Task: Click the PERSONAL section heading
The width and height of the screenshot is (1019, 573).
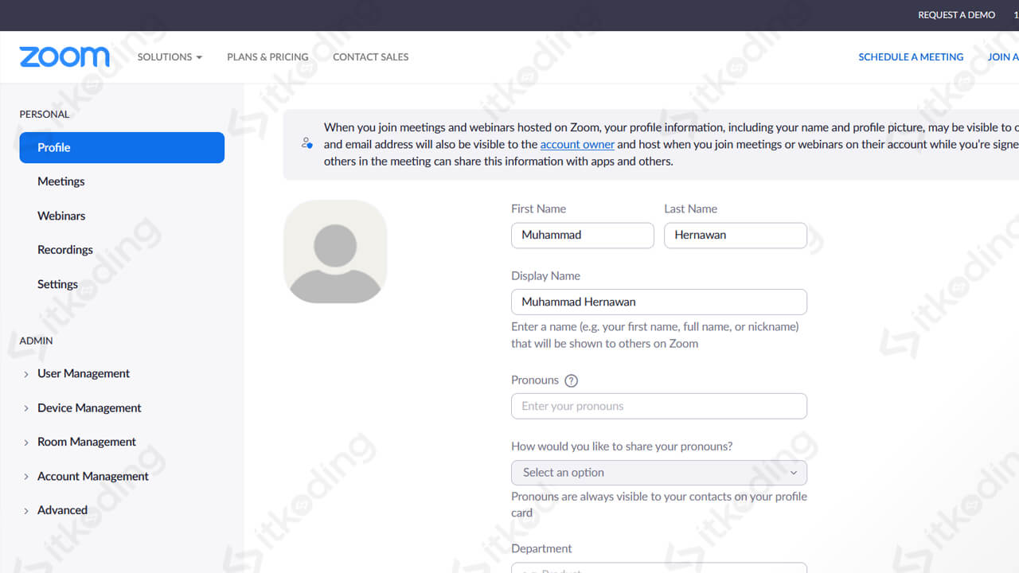Action: (x=45, y=114)
